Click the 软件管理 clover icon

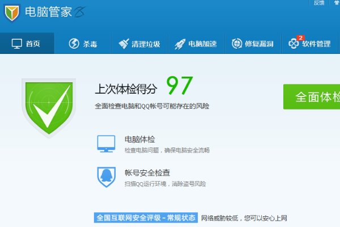coord(294,44)
